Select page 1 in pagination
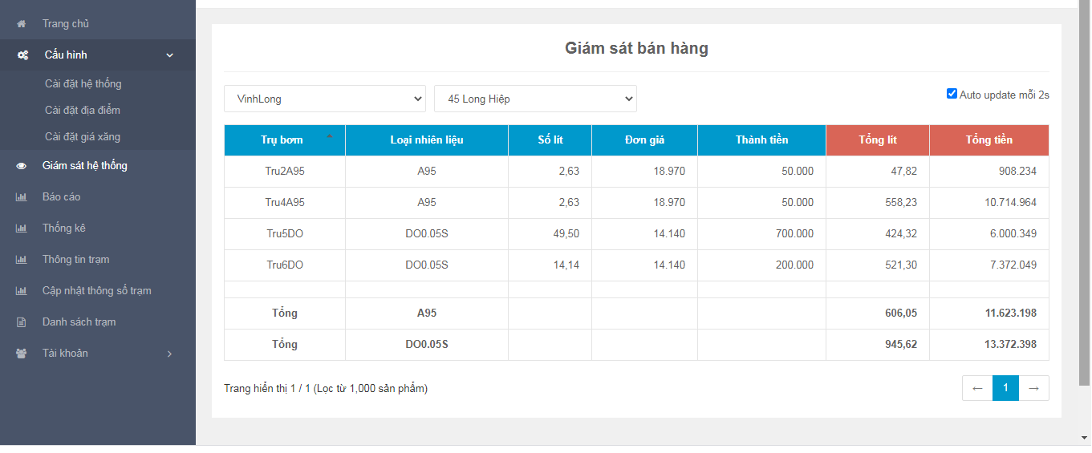The image size is (1092, 453). tap(1005, 388)
